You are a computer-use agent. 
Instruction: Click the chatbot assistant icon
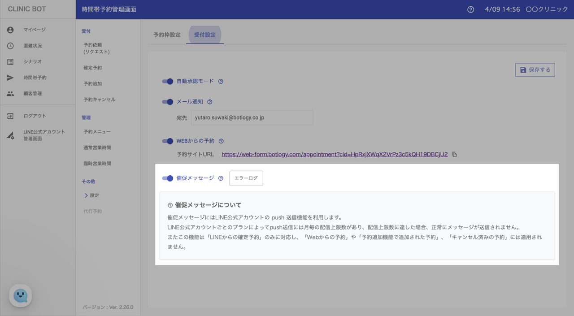20,295
